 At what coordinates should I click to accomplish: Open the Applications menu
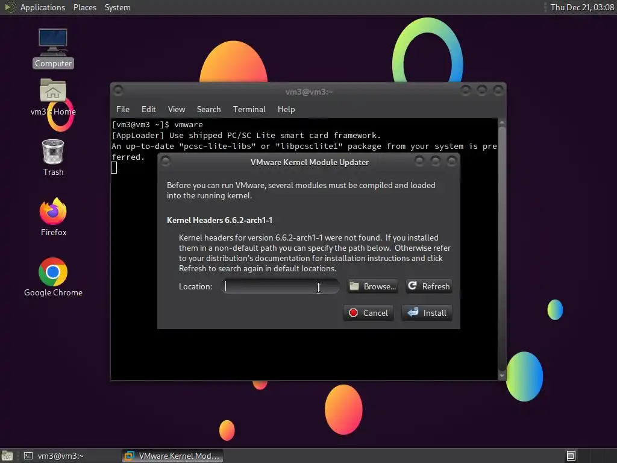43,7
